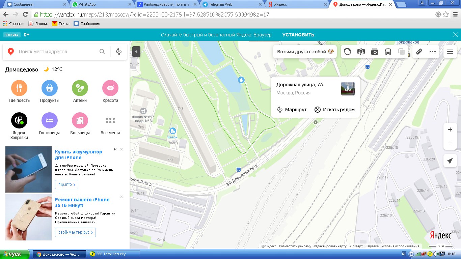Open the 'Яндекс' bookmark in bookmarks bar
The width and height of the screenshot is (461, 259).
(x=38, y=24)
